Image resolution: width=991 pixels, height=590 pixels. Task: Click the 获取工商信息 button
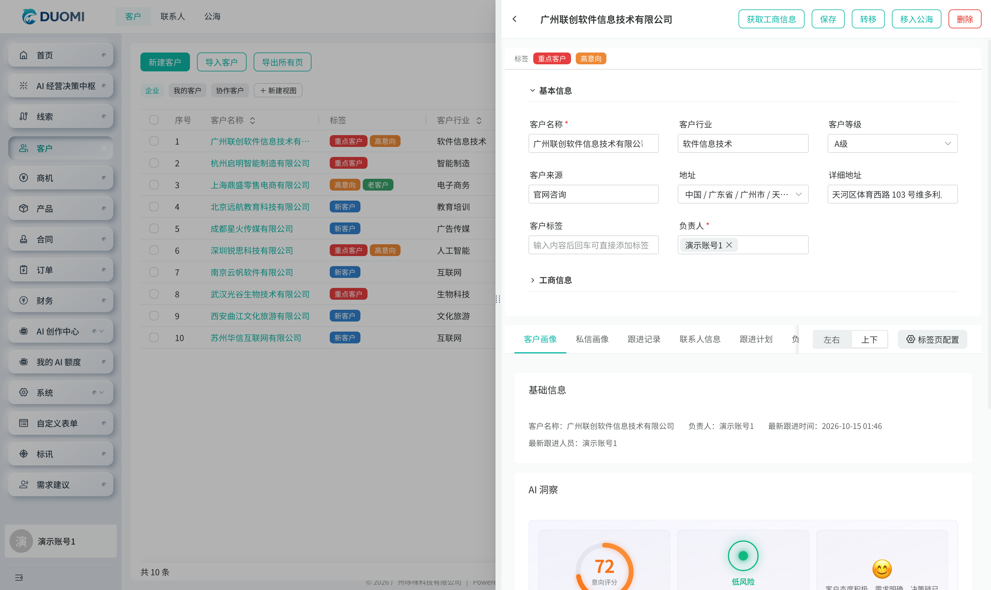point(771,19)
